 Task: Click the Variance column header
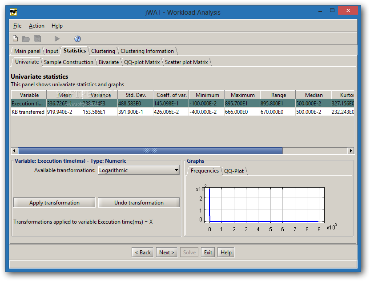[x=100, y=95]
